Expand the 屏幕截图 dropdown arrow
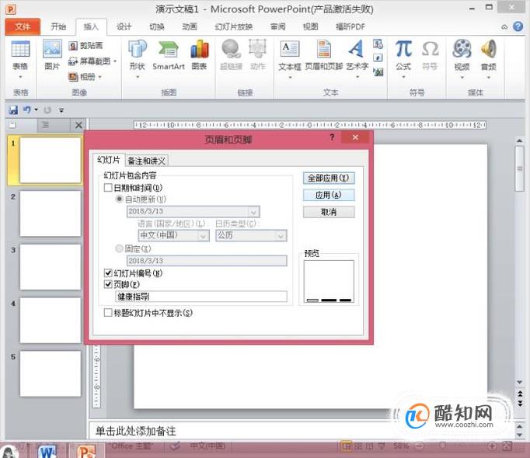Image resolution: width=530 pixels, height=458 pixels. 115,61
